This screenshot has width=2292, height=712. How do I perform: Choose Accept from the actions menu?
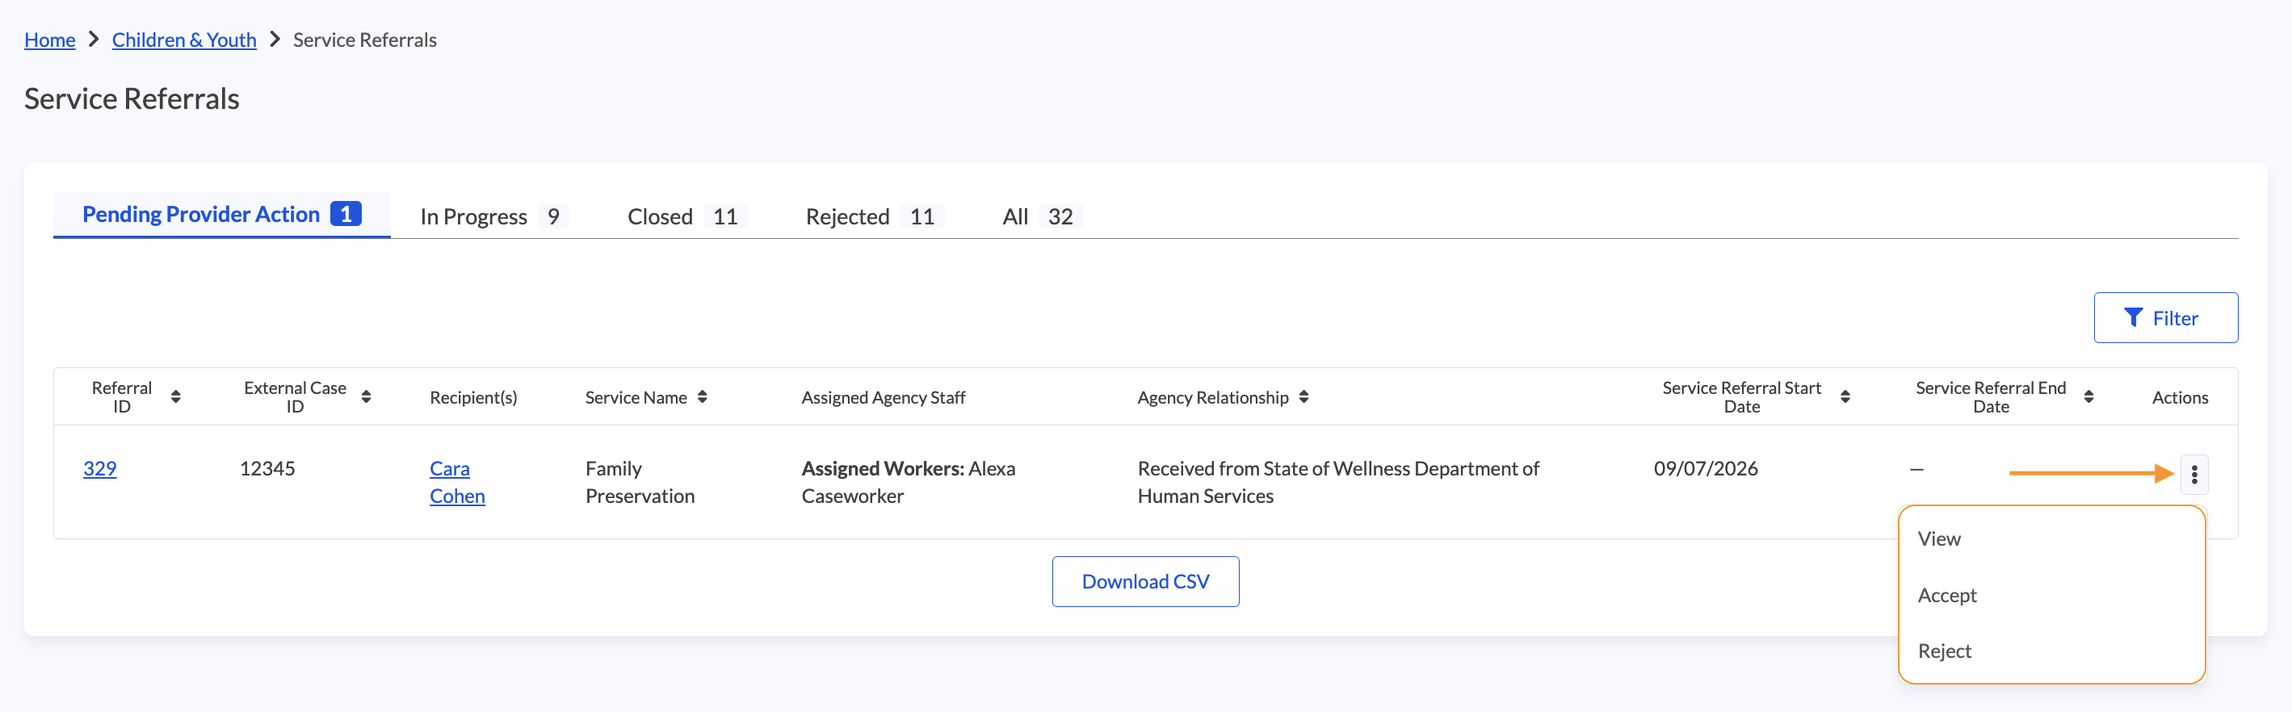click(2051, 595)
